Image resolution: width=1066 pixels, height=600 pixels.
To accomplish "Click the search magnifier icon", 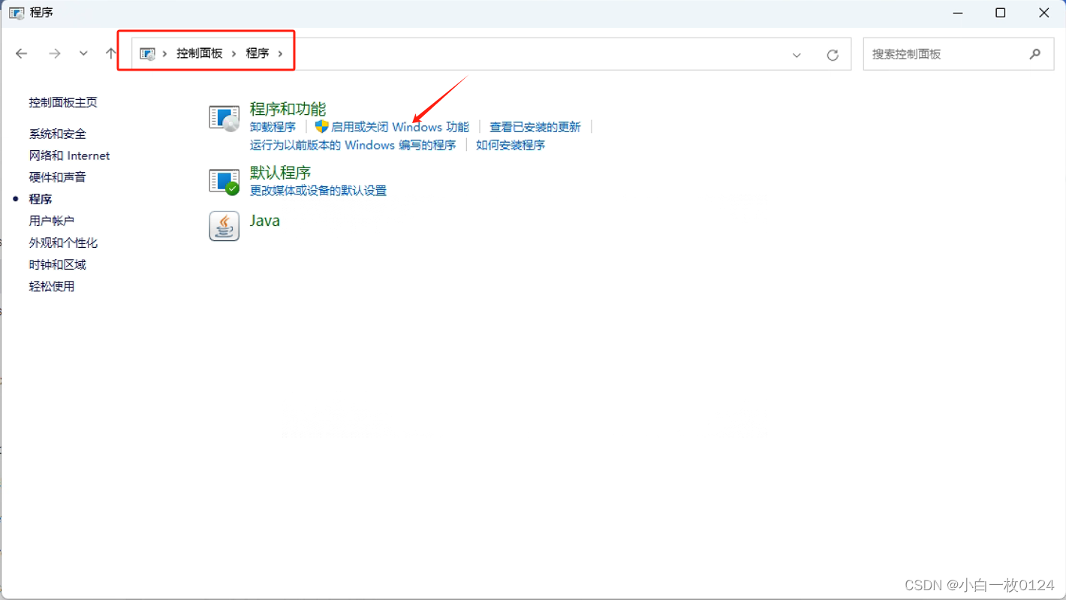I will (x=1035, y=54).
